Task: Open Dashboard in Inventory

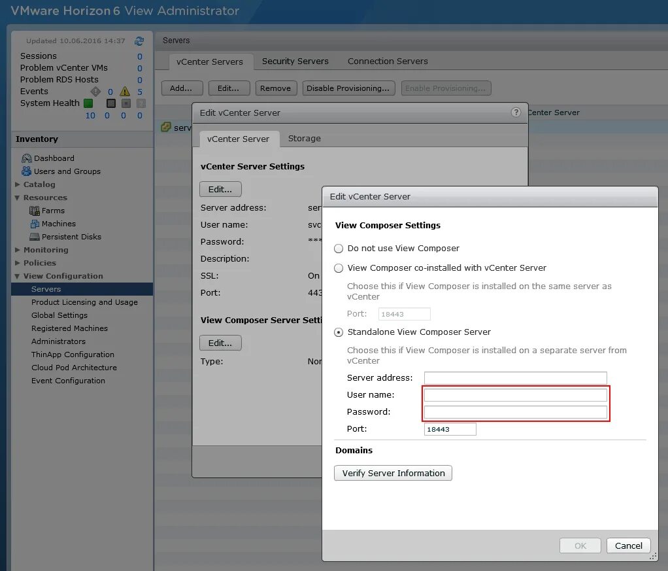Action: click(x=54, y=158)
